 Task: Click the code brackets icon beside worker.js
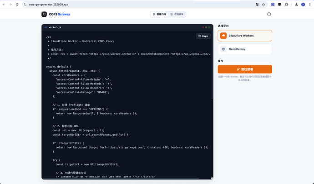pyautogui.click(x=46, y=27)
